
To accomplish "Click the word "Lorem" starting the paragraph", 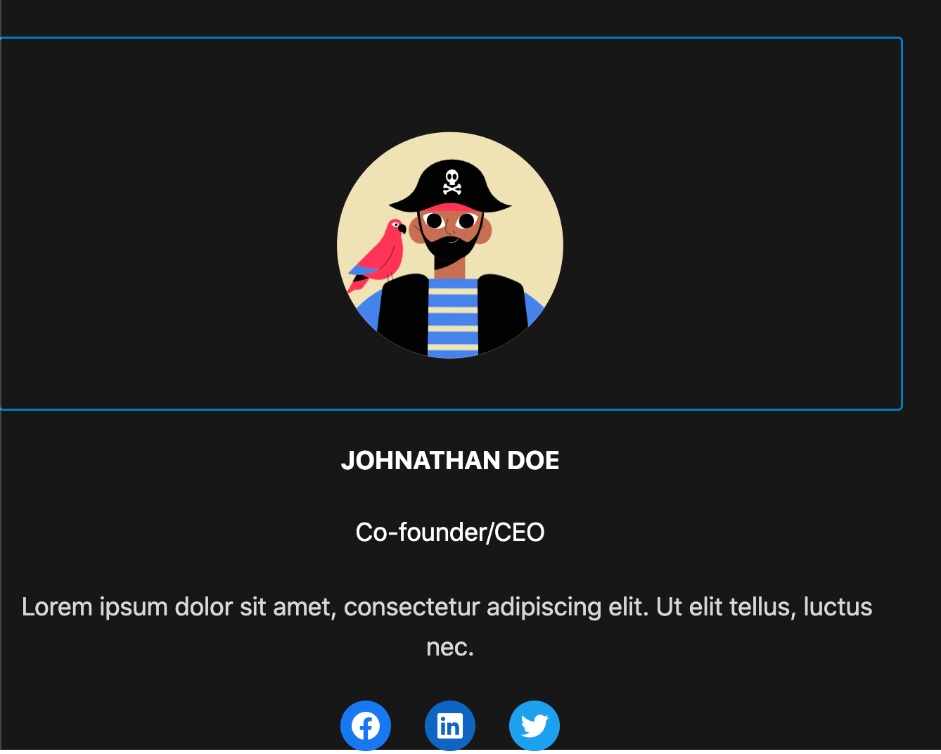I will click(57, 607).
